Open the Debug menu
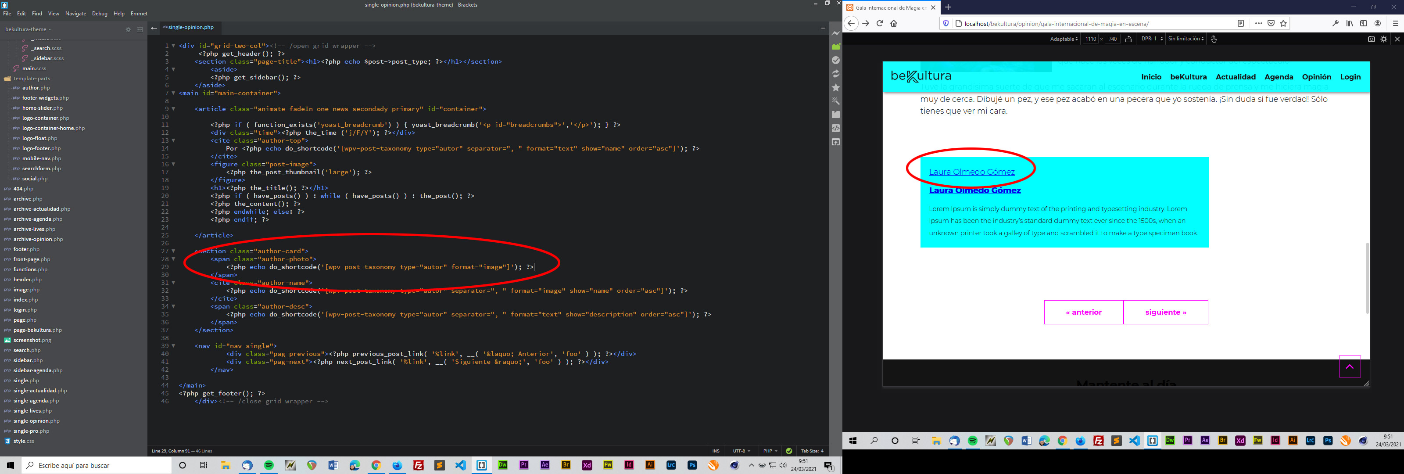Image resolution: width=1404 pixels, height=474 pixels. pos(99,14)
